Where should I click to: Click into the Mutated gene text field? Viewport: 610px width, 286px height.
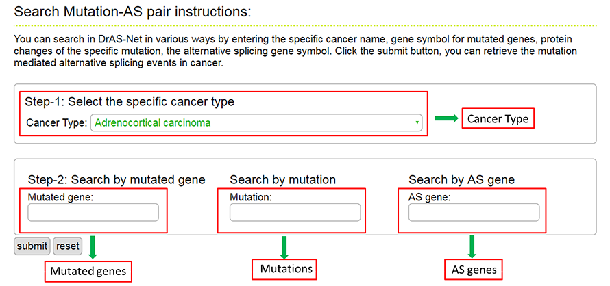[x=93, y=213]
